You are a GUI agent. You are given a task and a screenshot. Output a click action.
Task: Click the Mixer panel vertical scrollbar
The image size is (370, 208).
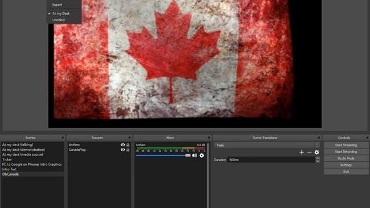coord(208,175)
